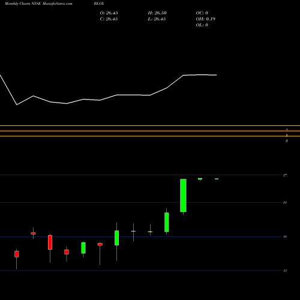Image resolution: width=300 pixels, height=300 pixels.
Task: Click the tallest green candlestick body
Action: 183,196
